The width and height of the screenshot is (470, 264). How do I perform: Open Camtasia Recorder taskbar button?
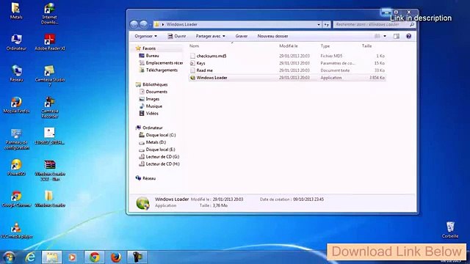pos(137,257)
